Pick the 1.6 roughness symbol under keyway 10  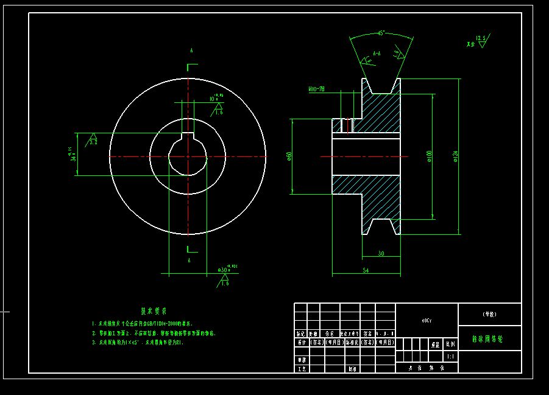(x=217, y=110)
